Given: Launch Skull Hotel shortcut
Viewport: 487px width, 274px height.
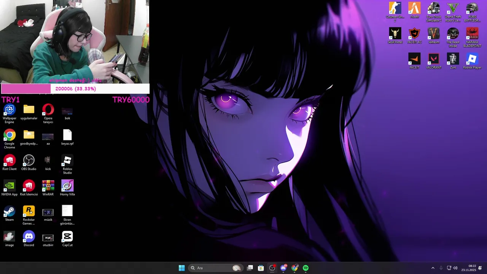Looking at the screenshot, I should pyautogui.click(x=395, y=36).
